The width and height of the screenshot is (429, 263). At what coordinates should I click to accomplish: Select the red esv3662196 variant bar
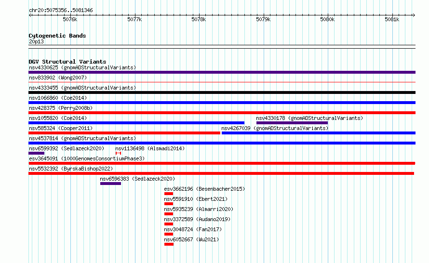pyautogui.click(x=169, y=194)
